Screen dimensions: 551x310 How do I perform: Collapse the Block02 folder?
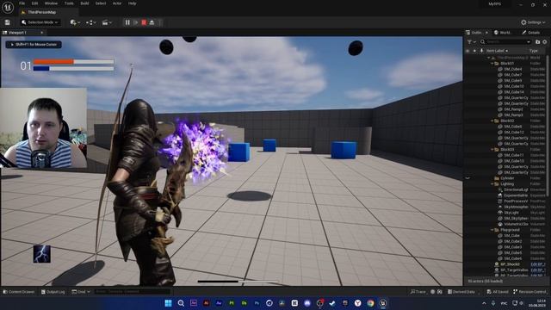point(492,121)
